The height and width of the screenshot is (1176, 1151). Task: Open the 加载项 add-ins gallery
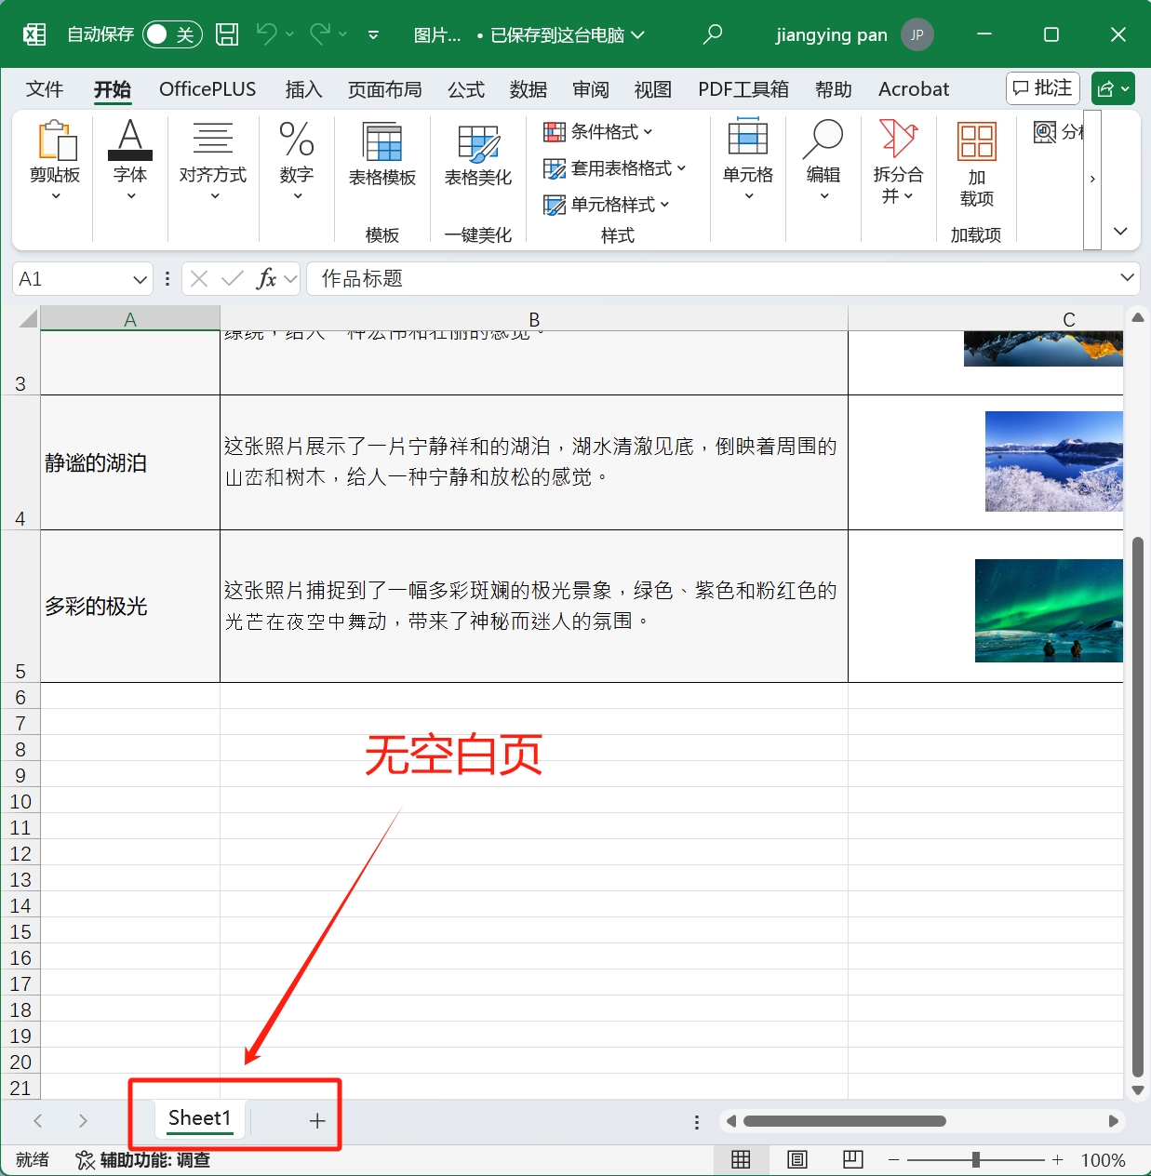[975, 166]
